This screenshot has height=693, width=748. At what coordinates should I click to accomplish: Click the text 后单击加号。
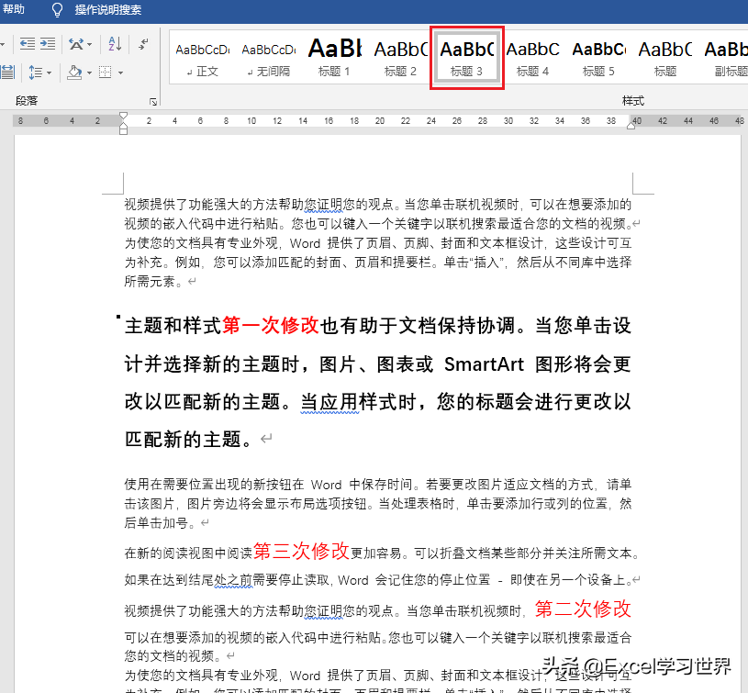coord(160,522)
